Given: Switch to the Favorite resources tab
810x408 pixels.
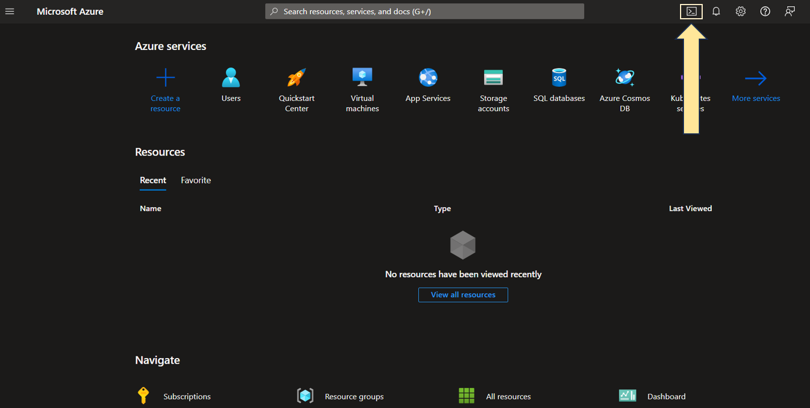Looking at the screenshot, I should point(196,180).
